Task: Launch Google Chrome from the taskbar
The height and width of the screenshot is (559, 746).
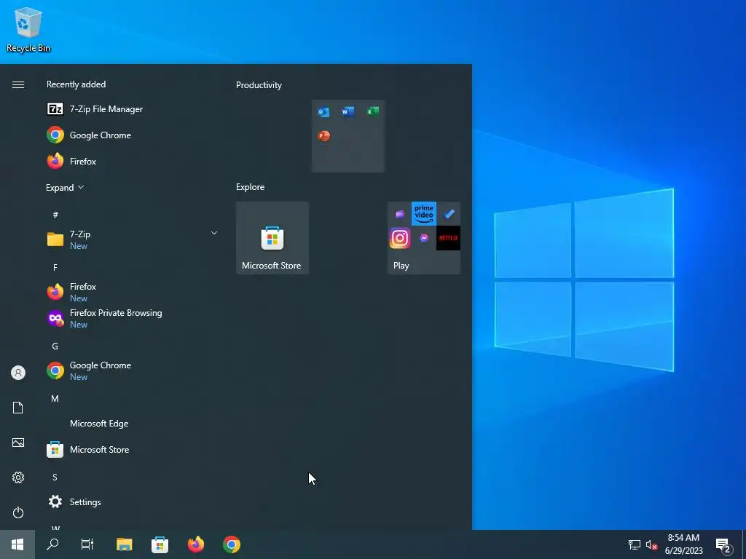Action: pyautogui.click(x=232, y=544)
